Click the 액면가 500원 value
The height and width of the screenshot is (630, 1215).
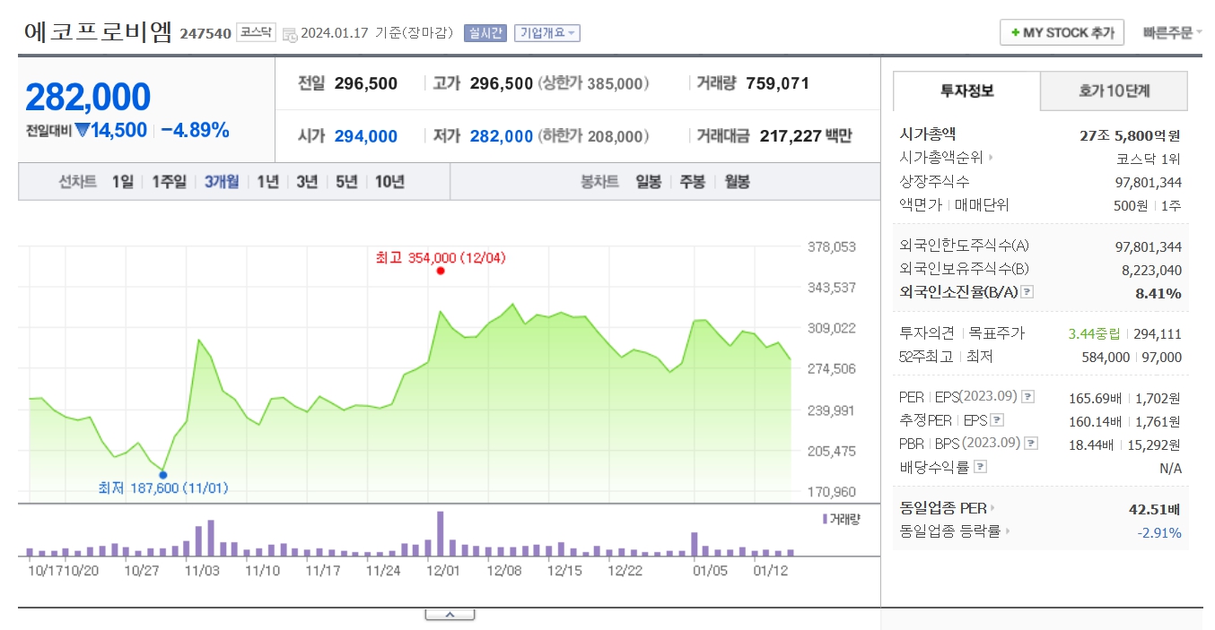coord(1129,205)
